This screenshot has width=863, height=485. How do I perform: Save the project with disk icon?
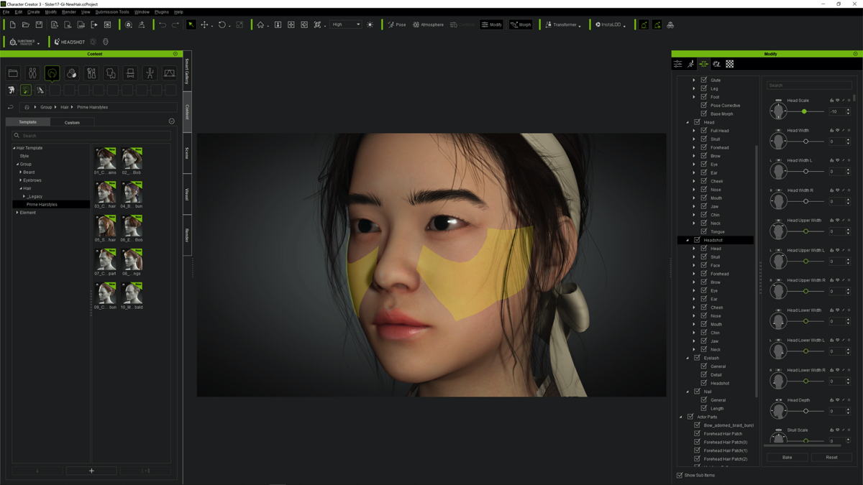click(39, 24)
